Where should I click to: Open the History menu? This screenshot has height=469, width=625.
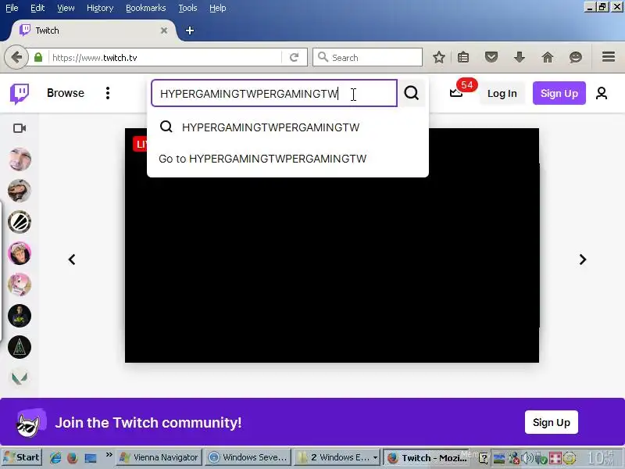(100, 8)
